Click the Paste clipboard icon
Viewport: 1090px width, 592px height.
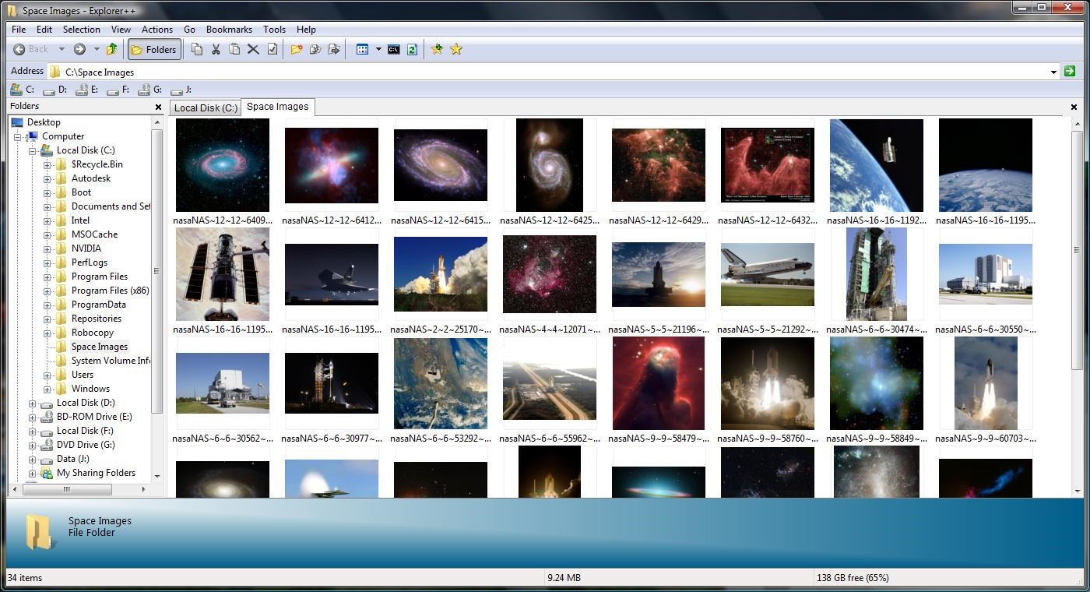coord(234,49)
